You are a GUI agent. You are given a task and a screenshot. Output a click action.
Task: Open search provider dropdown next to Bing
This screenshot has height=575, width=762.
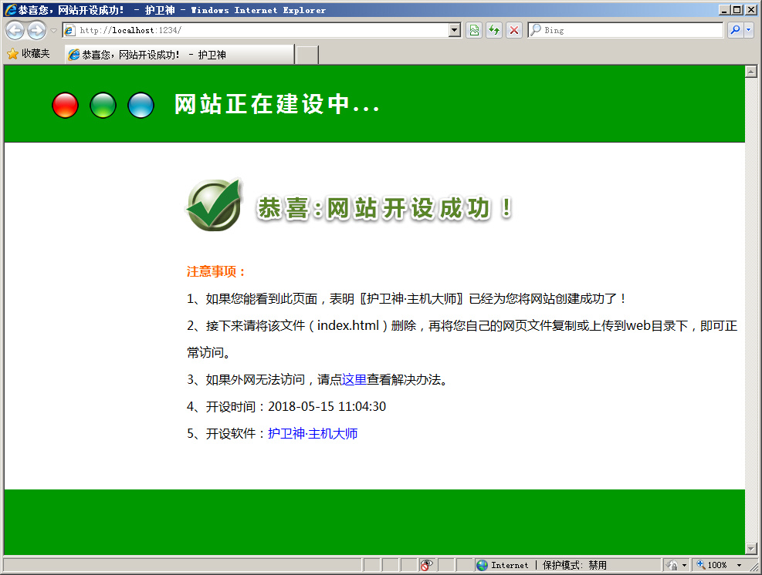pyautogui.click(x=748, y=30)
